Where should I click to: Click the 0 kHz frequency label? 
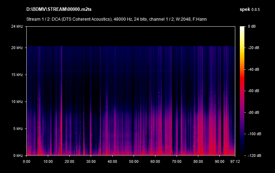click(18, 155)
